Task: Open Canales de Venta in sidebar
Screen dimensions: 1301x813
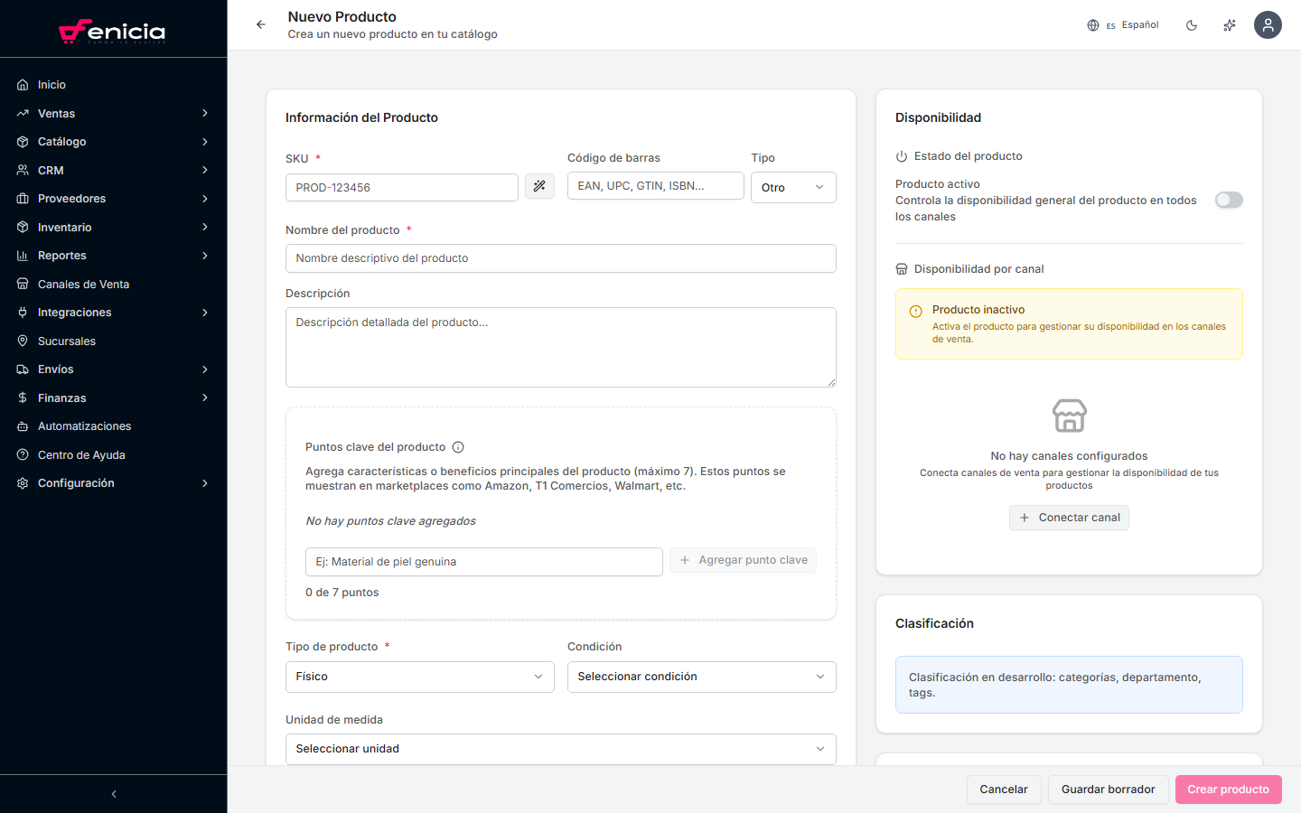Action: pyautogui.click(x=83, y=285)
